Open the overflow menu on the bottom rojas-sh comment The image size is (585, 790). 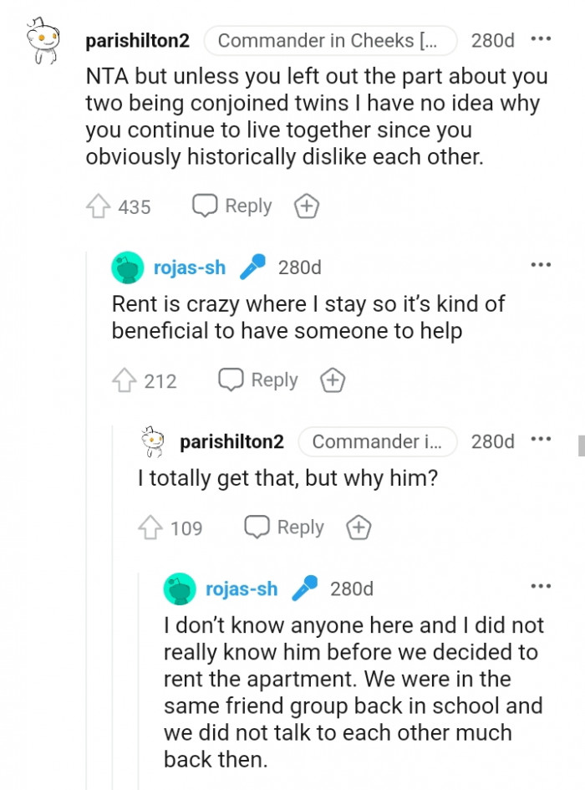pyautogui.click(x=542, y=587)
